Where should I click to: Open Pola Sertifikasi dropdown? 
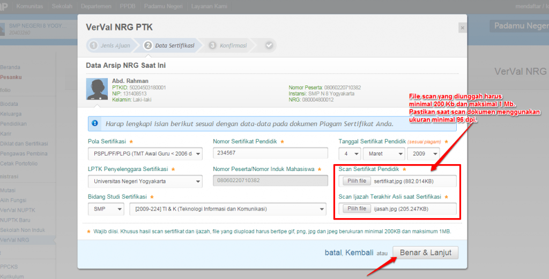pyautogui.click(x=145, y=154)
